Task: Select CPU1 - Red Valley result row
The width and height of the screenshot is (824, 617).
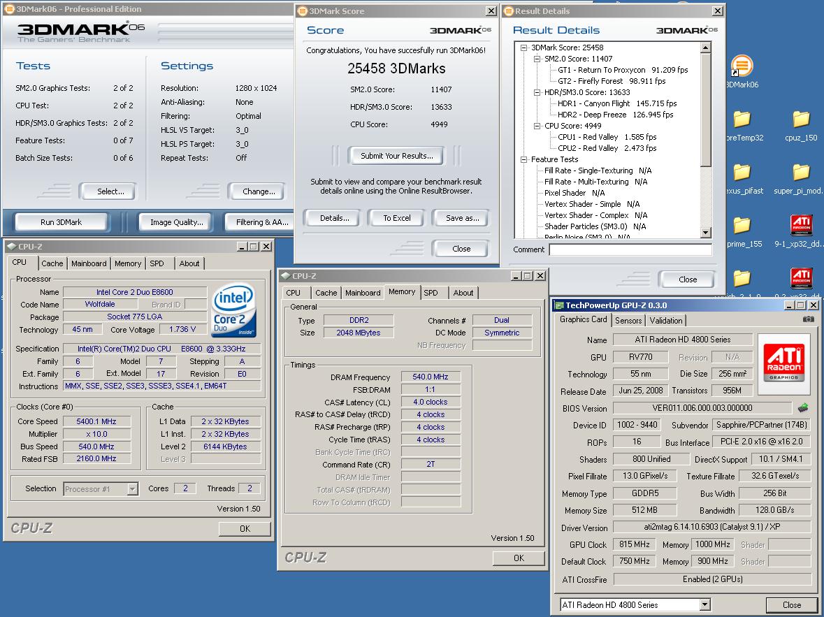Action: click(x=607, y=137)
